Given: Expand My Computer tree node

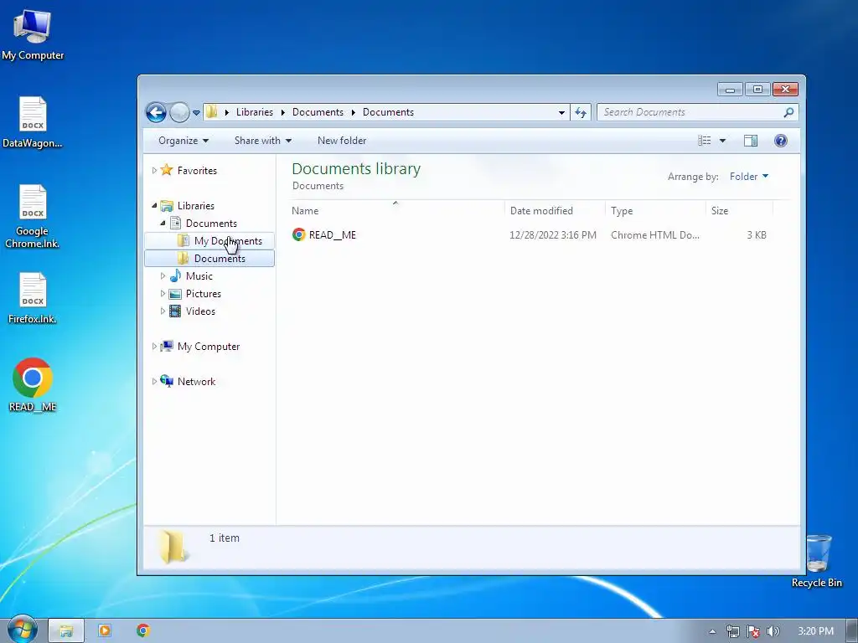Looking at the screenshot, I should pyautogui.click(x=154, y=346).
